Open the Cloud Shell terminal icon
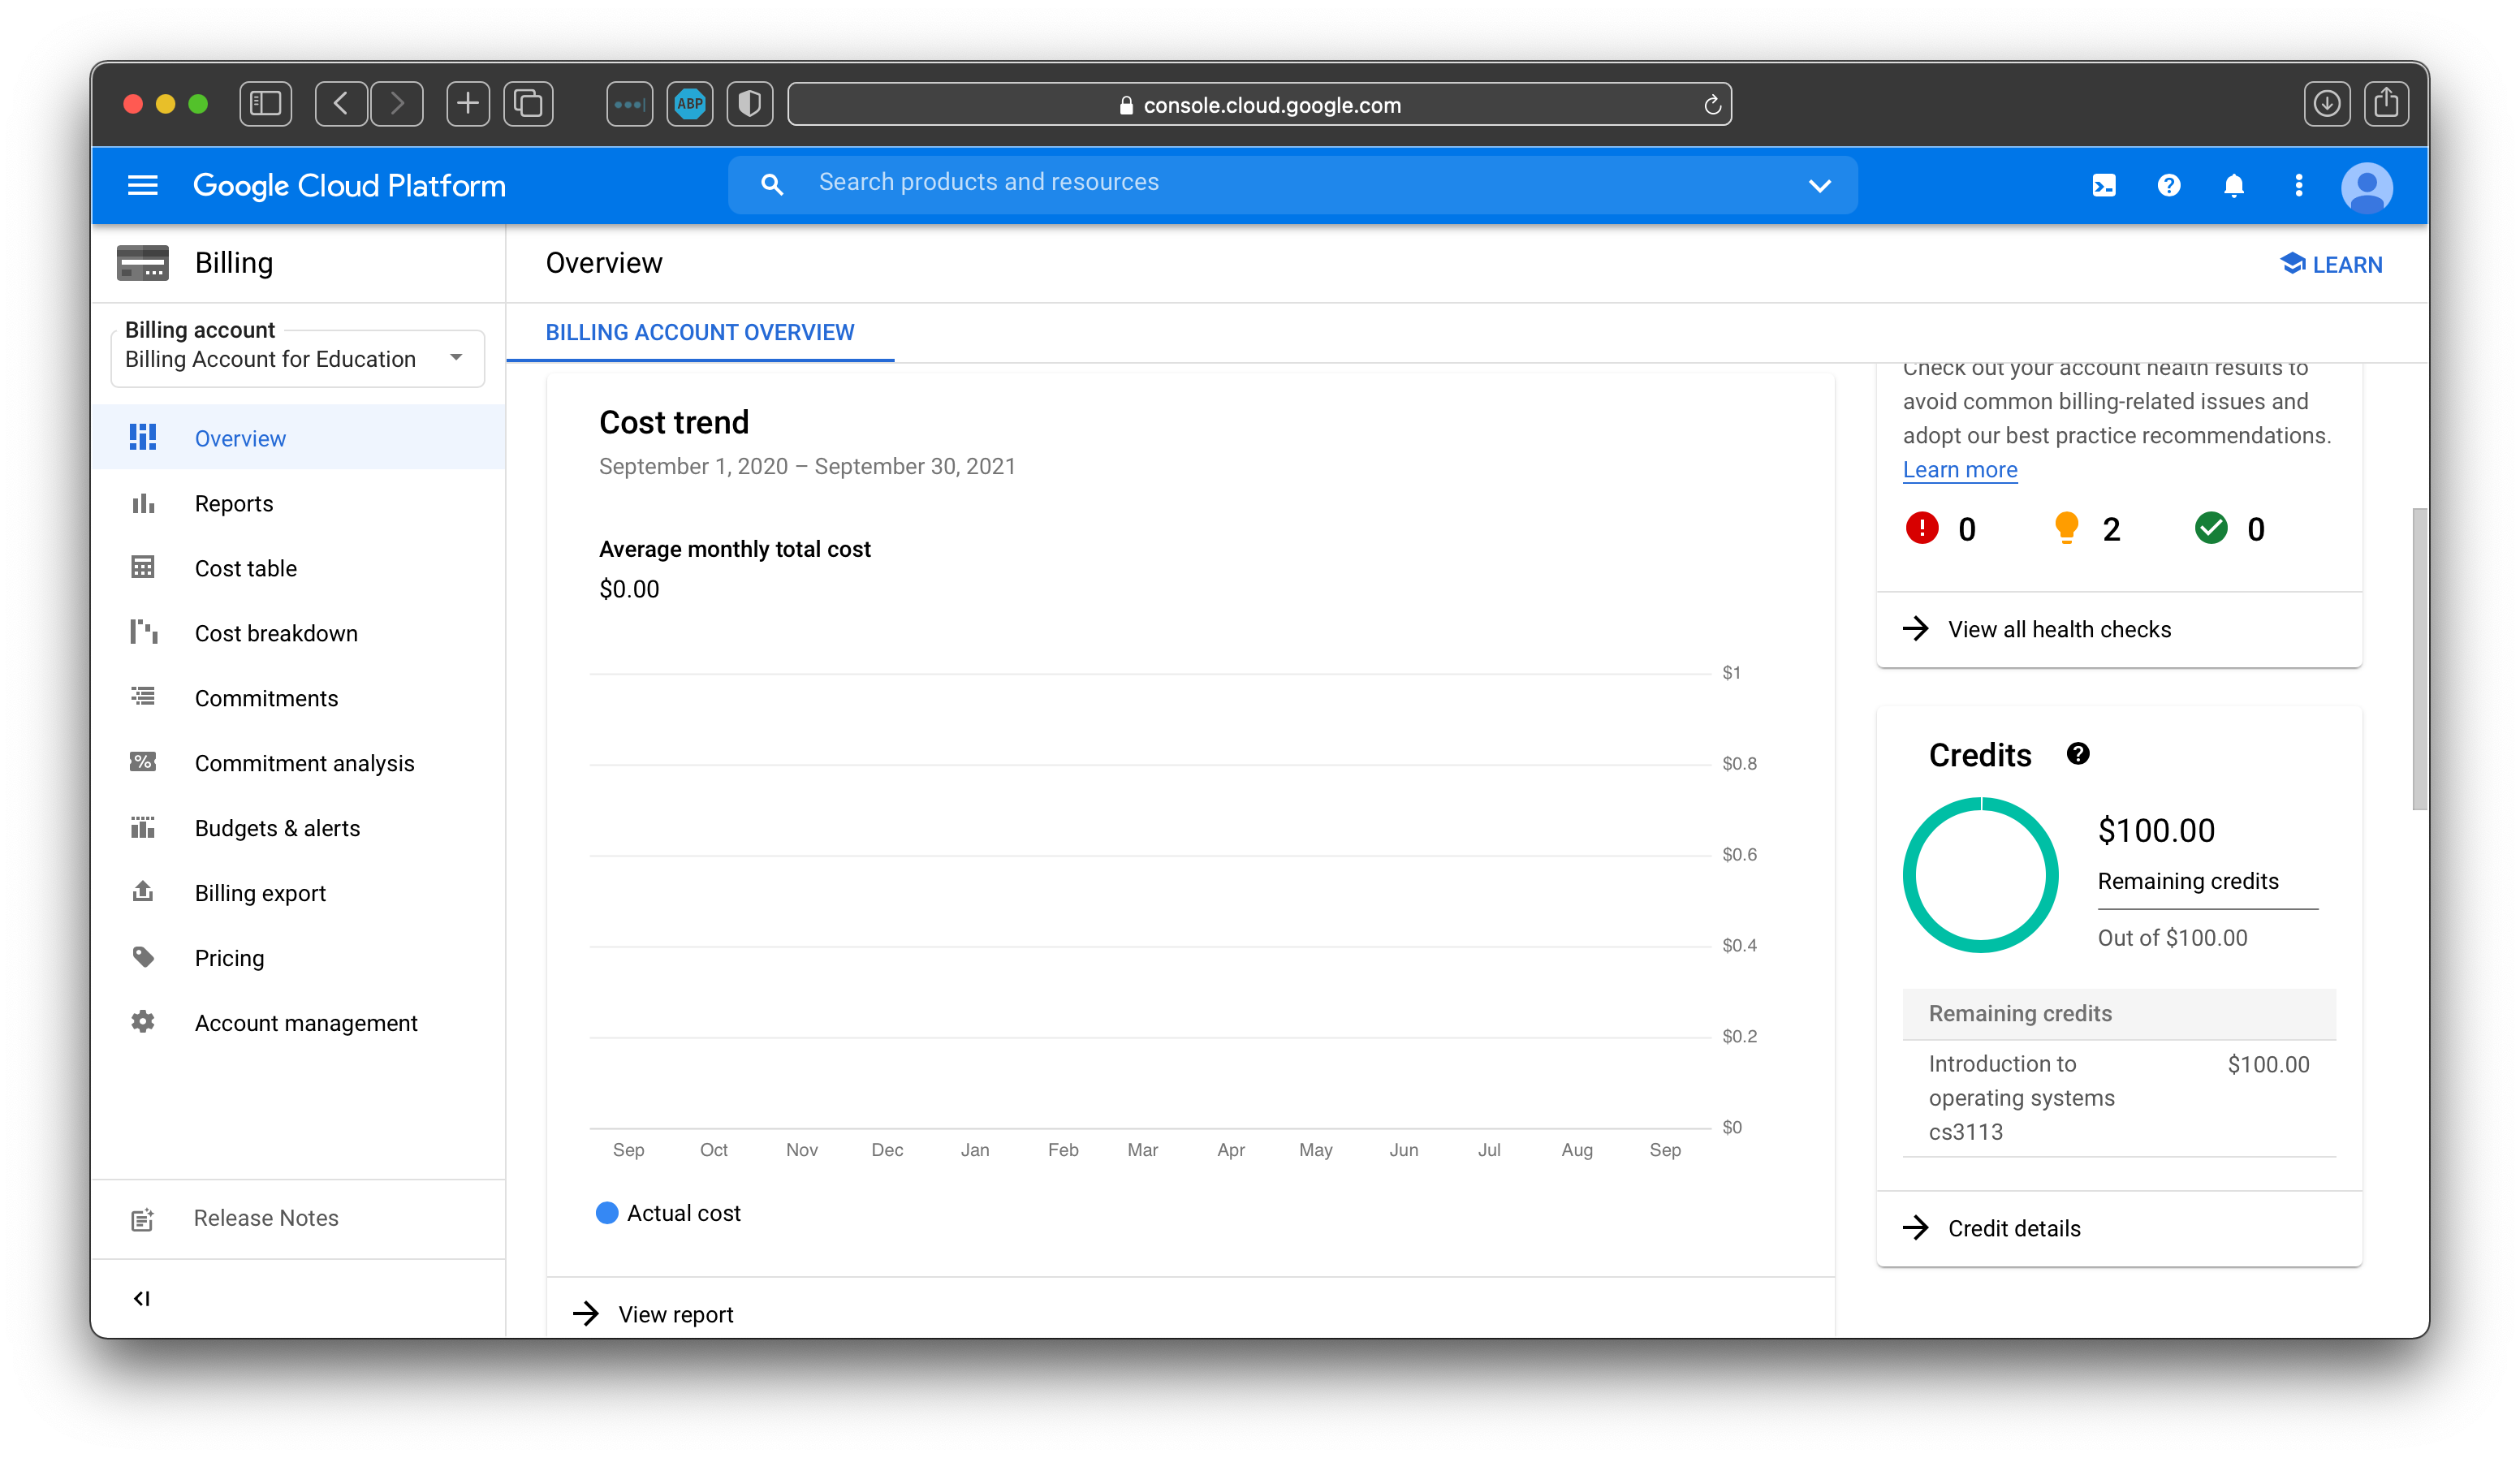 (2103, 186)
